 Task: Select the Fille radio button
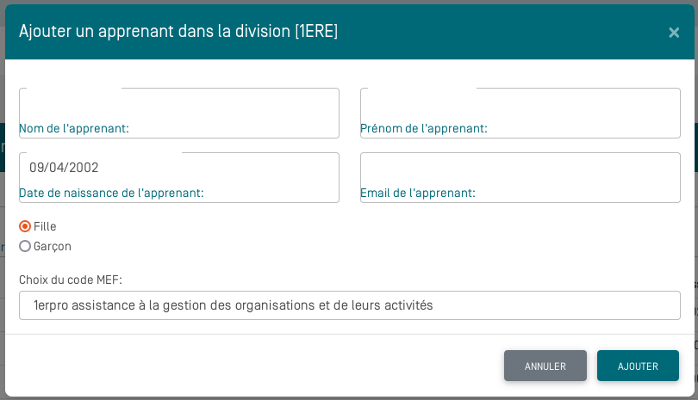click(25, 226)
